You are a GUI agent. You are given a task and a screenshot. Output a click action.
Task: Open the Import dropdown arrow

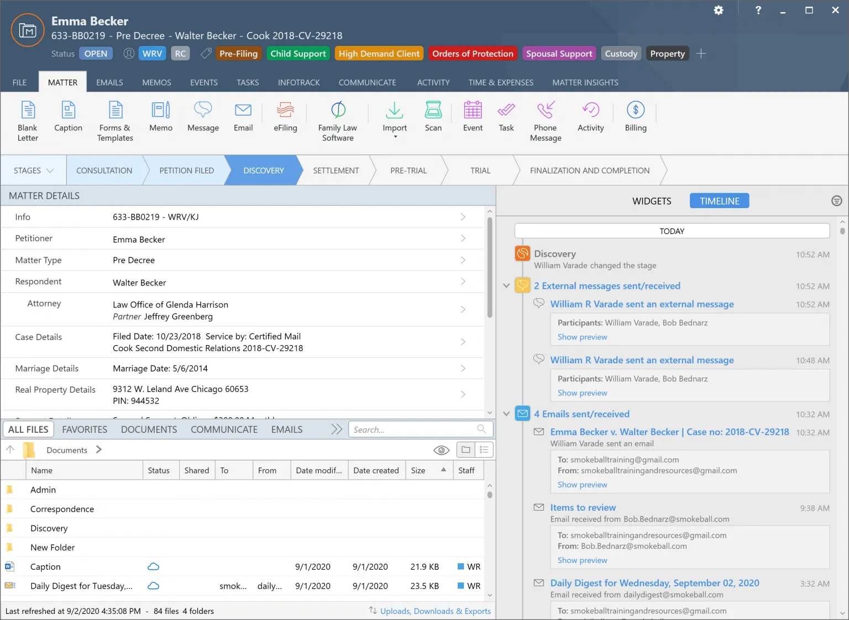point(395,137)
